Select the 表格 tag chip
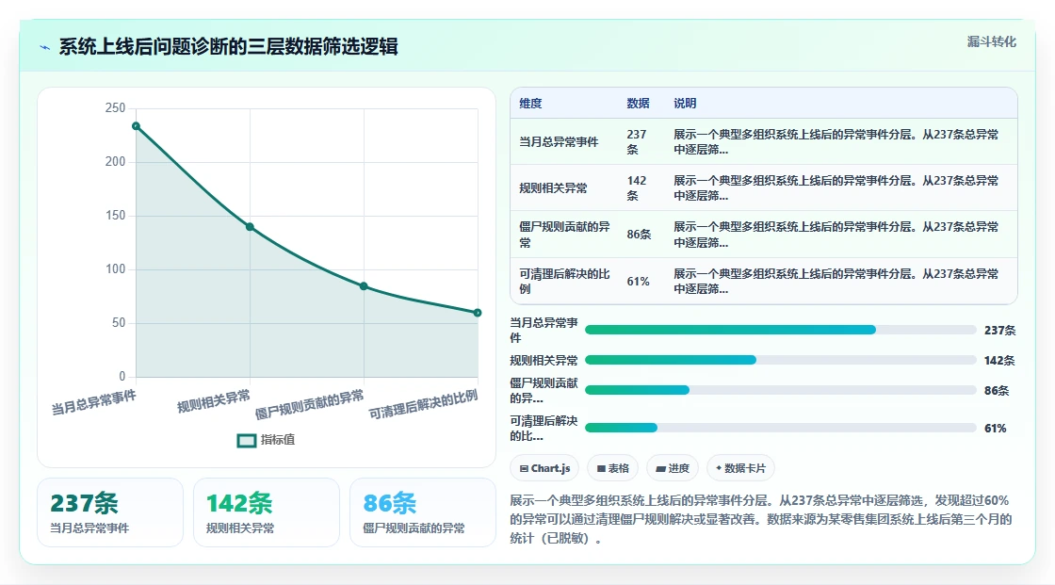This screenshot has height=585, width=1055. (613, 468)
